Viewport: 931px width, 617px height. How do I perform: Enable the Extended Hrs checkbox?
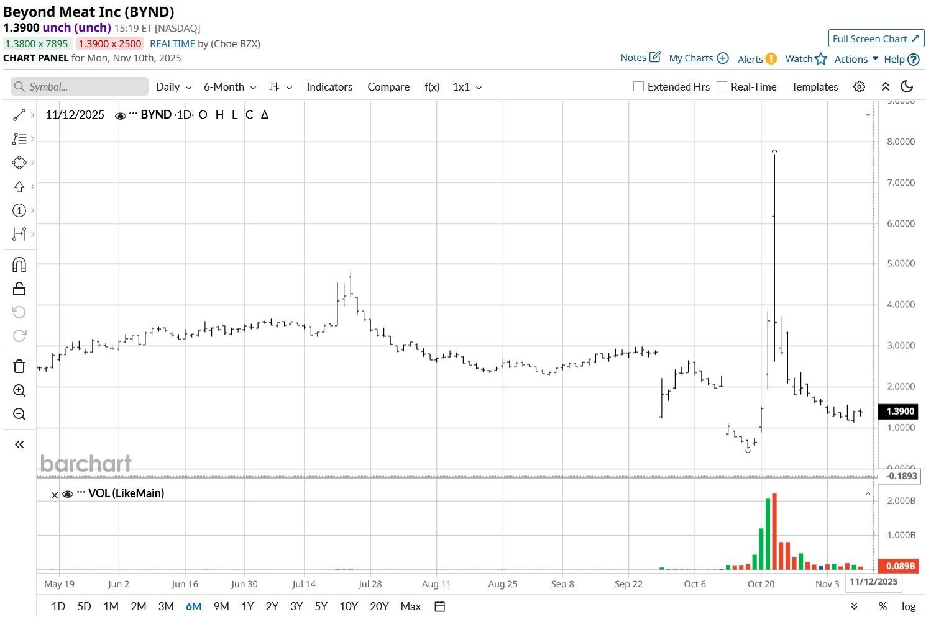(x=638, y=87)
